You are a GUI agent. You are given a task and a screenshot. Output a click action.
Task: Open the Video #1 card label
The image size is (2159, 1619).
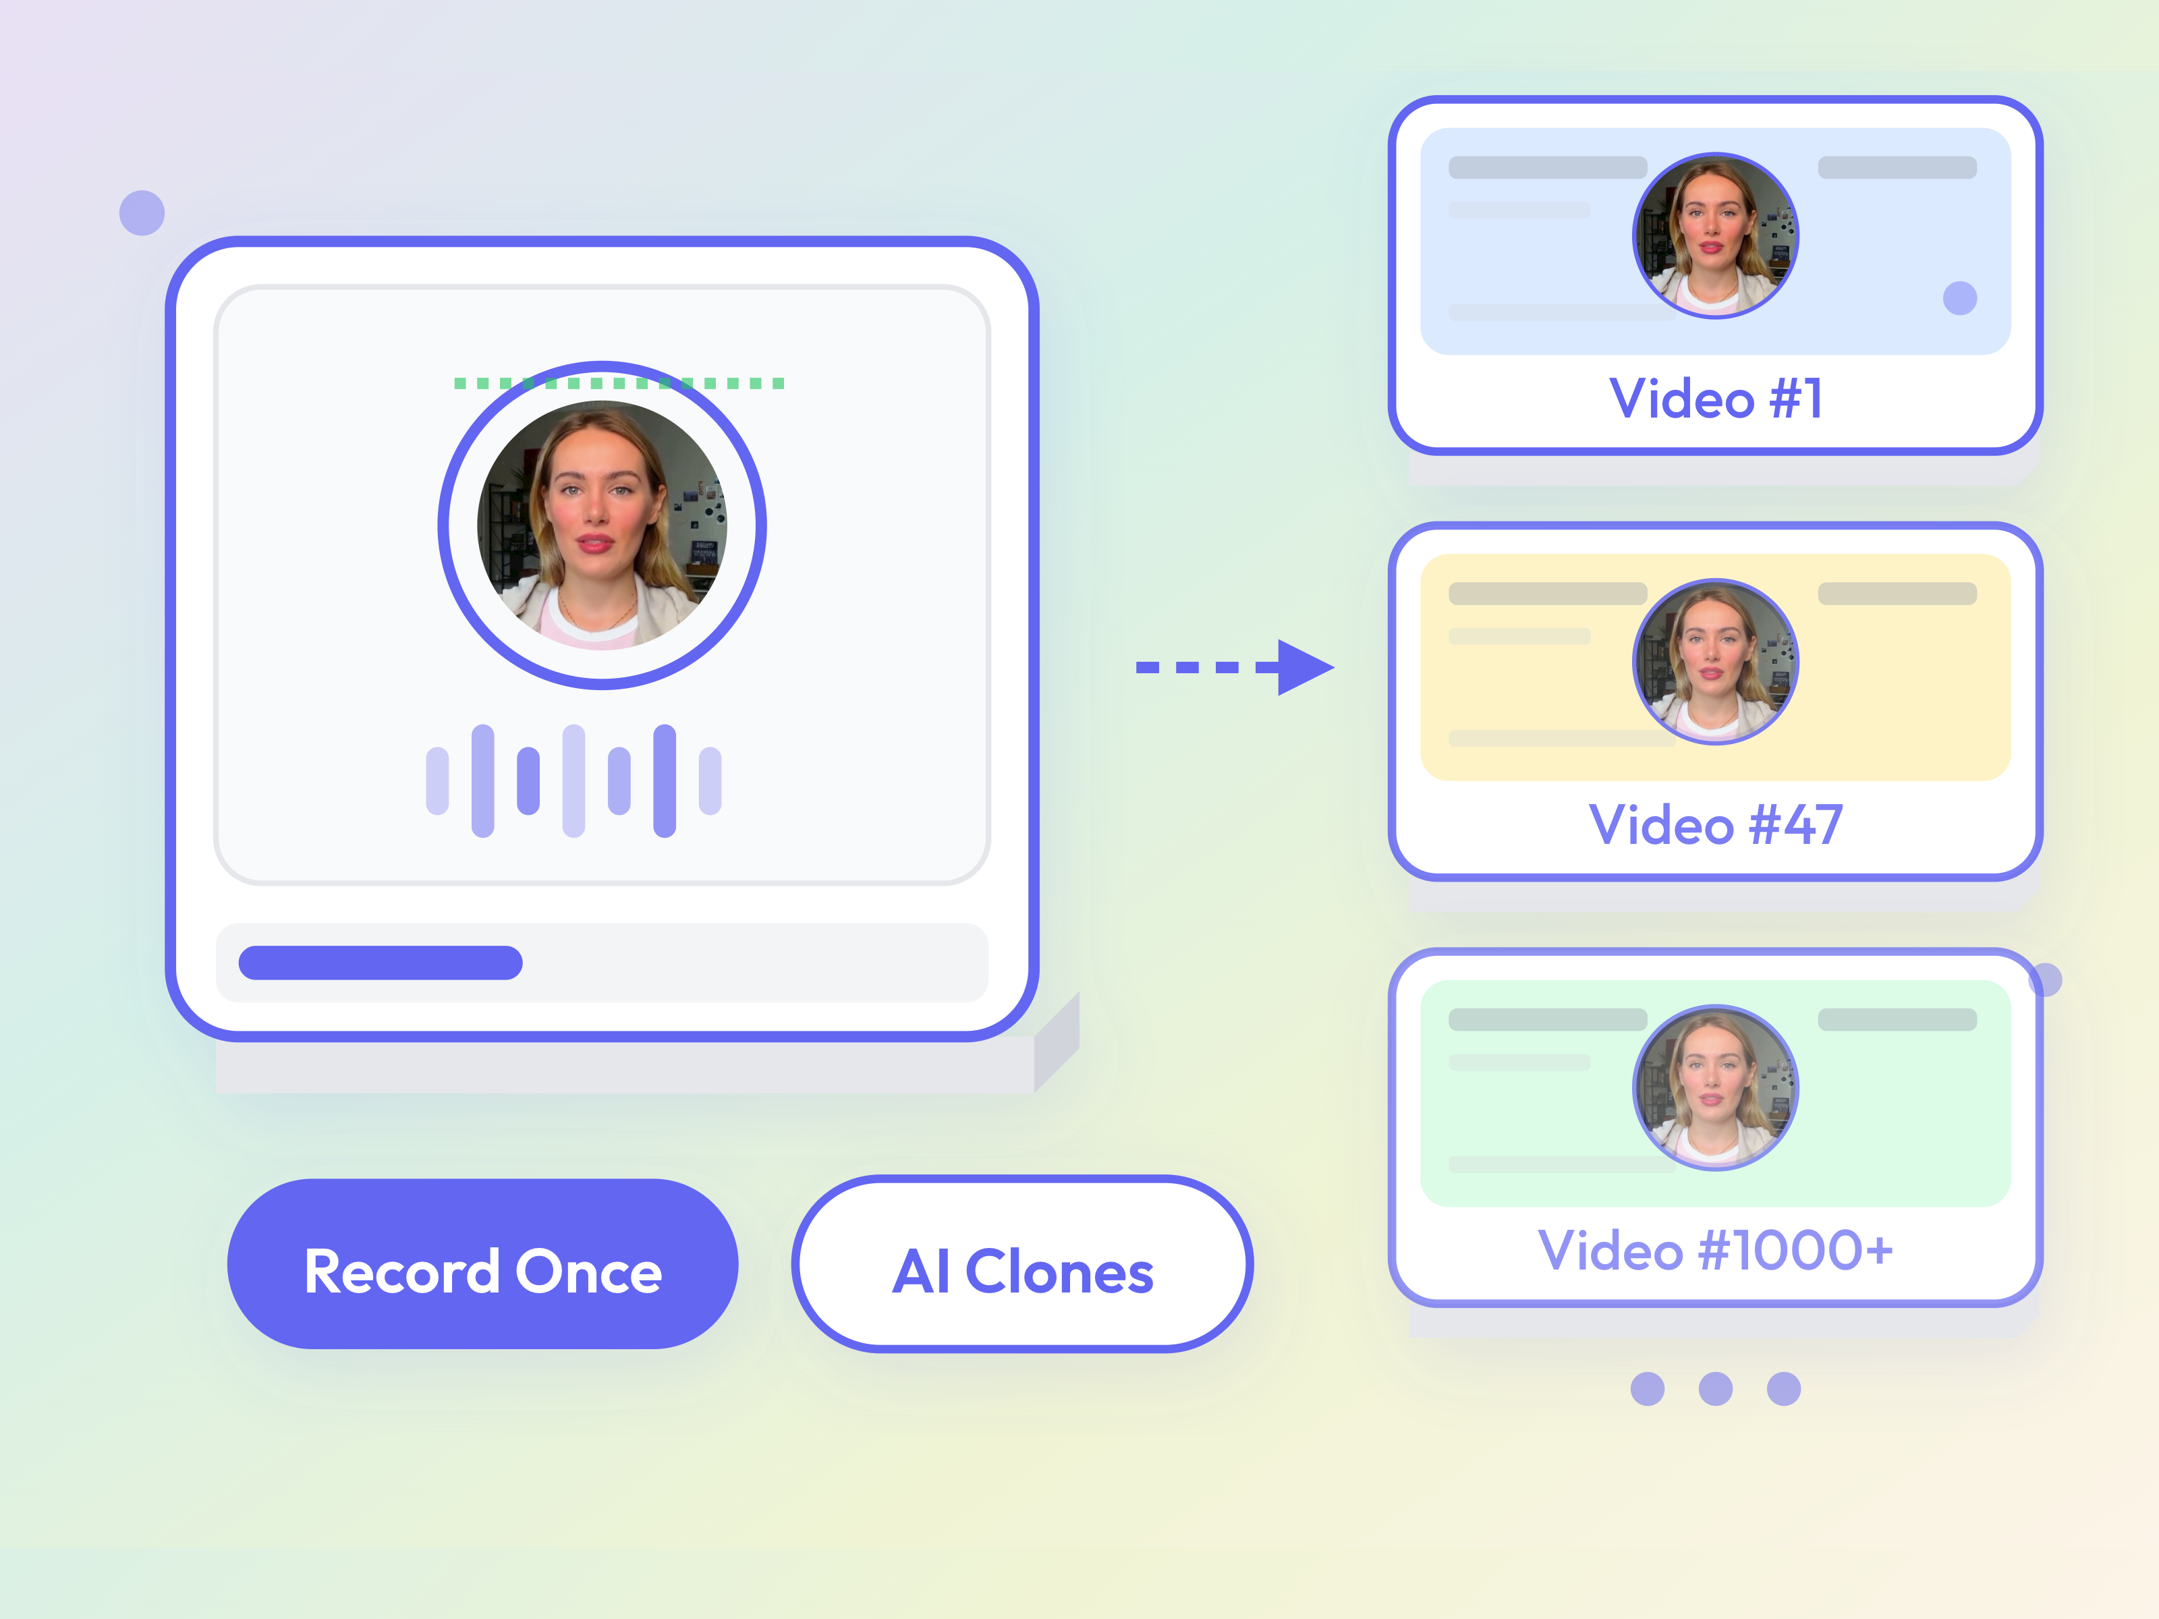pos(1715,399)
